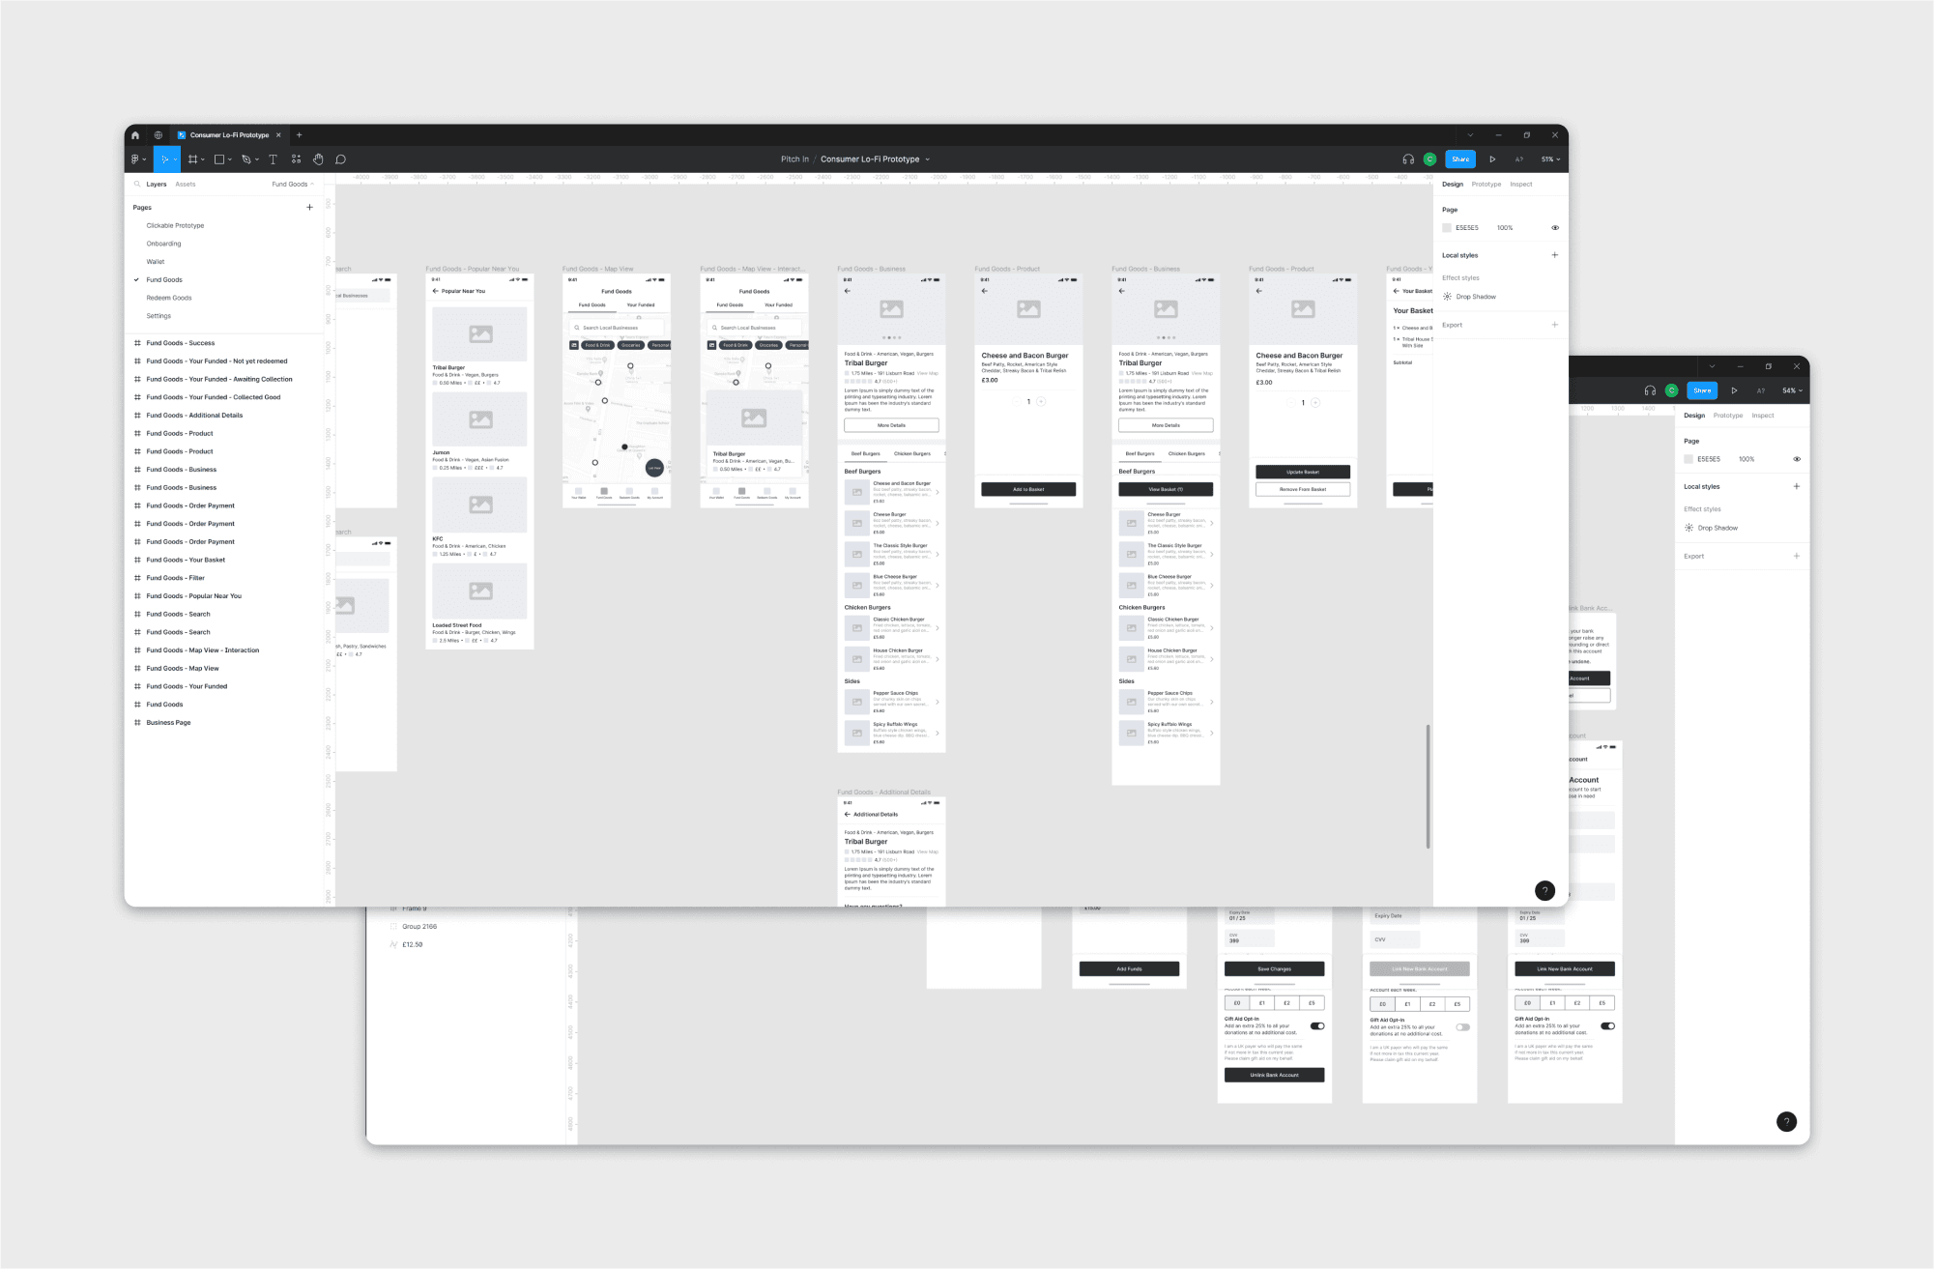Select the Fund Goods - Success layer
The height and width of the screenshot is (1269, 1934).
(x=181, y=343)
